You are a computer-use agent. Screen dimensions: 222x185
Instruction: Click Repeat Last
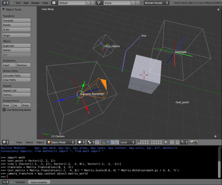[16, 90]
